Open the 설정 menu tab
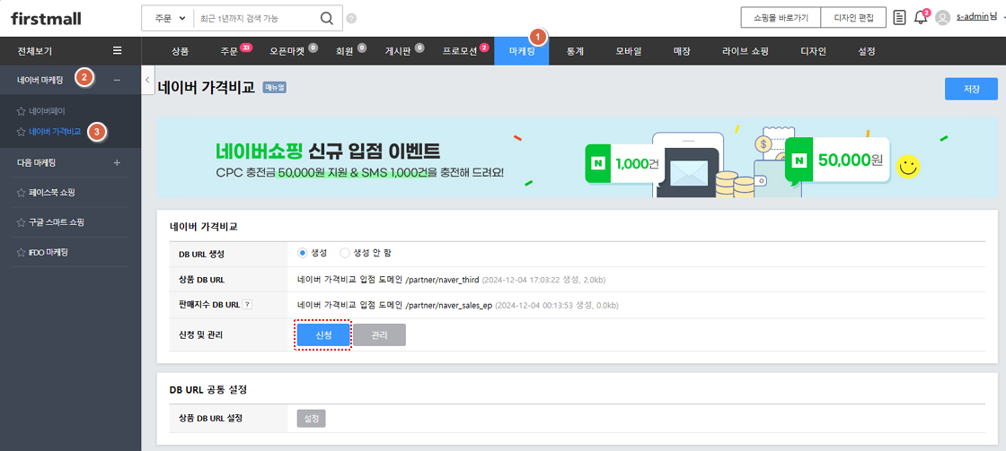The width and height of the screenshot is (1006, 451). tap(866, 51)
